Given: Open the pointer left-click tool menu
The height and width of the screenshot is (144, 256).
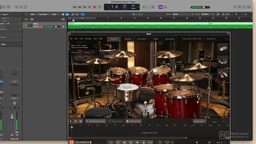Looking at the screenshot, I should coord(134,14).
